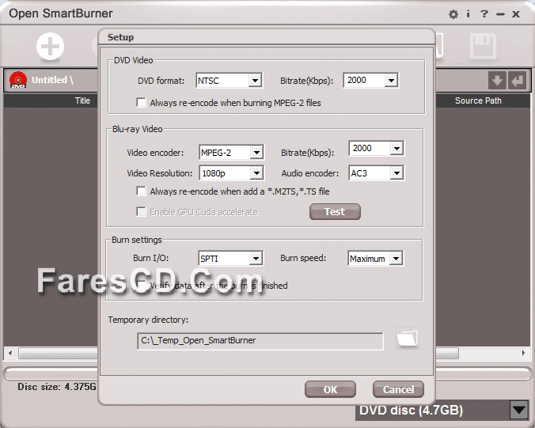Open DVD disc (4.7GB) size dropdown

(518, 410)
